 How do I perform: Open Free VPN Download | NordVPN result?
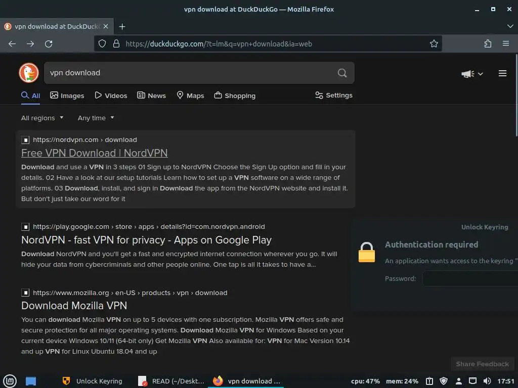pos(95,153)
